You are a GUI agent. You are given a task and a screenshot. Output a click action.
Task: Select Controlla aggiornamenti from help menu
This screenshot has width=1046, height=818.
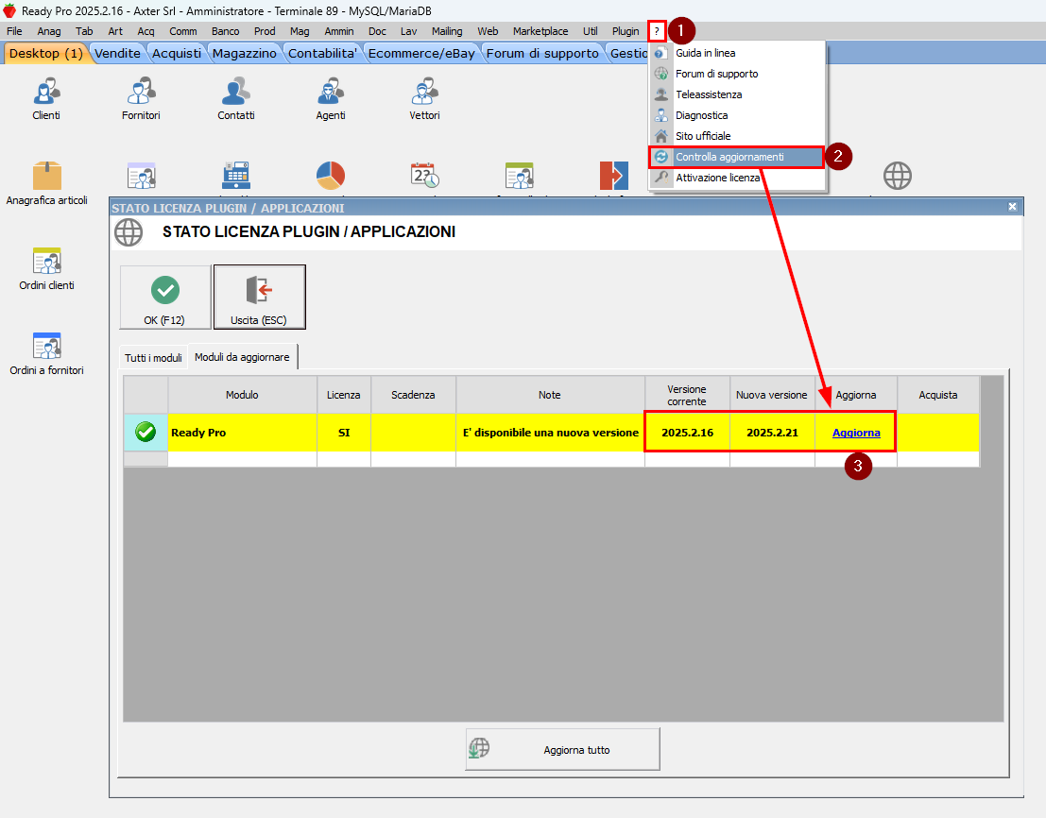point(737,157)
